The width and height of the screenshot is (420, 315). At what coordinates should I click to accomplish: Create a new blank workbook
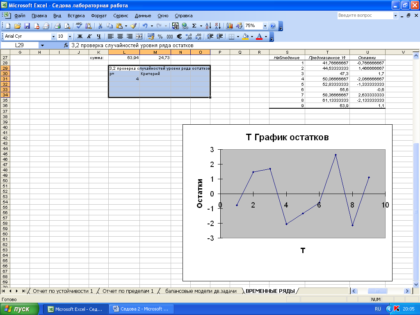tap(8, 26)
